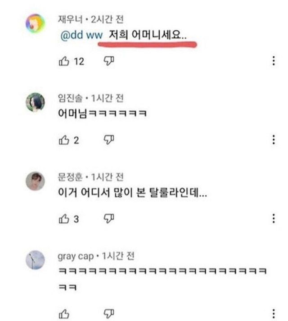Screen dimensions: 288x321
Task: Click gray cap's profile avatar
Action: [35, 260]
